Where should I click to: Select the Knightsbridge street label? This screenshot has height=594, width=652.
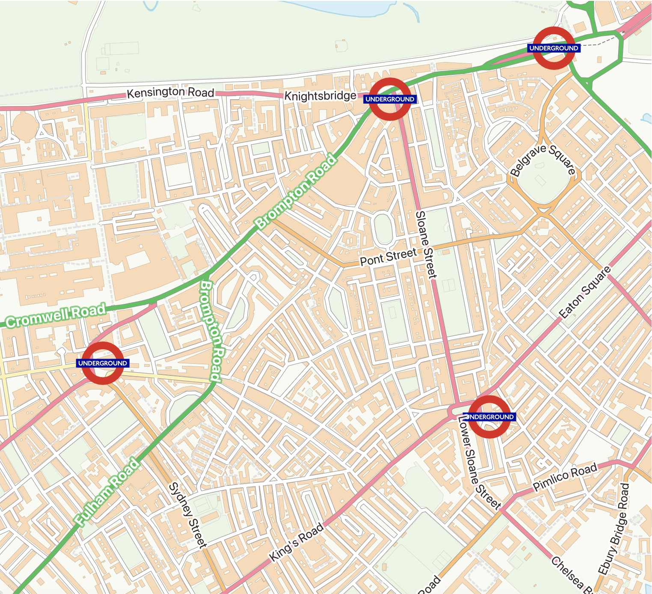point(320,96)
